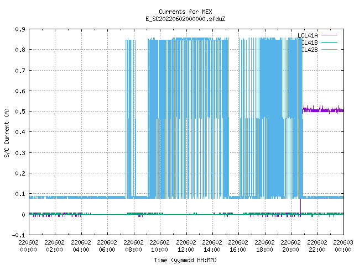Click the 0.8 y-axis tick label
Viewport: 354px width, 265px height.
(x=20, y=50)
